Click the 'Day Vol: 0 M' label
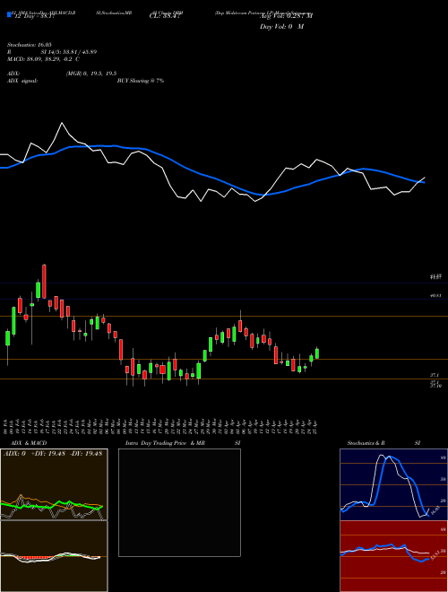 click(281, 27)
